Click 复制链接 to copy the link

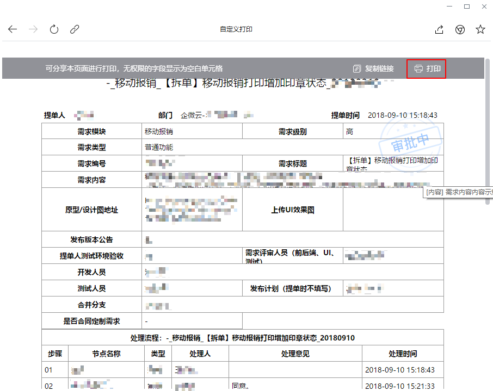[x=373, y=68]
